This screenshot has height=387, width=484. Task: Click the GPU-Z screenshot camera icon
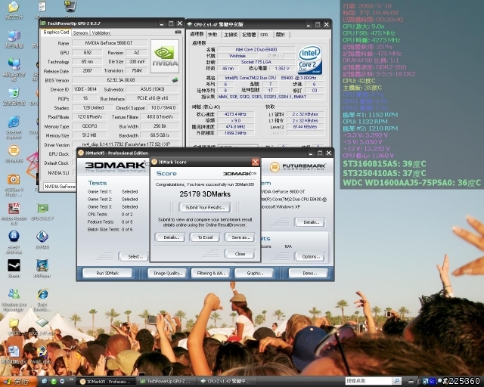pyautogui.click(x=178, y=32)
